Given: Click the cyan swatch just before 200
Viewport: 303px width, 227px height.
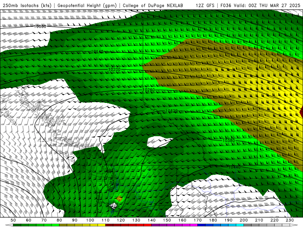Looking at the screenshot, I should coord(240,225).
